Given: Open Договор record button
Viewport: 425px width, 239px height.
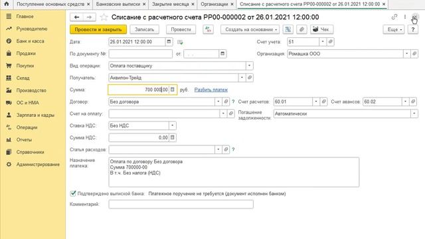Looking at the screenshot, I should (226, 102).
